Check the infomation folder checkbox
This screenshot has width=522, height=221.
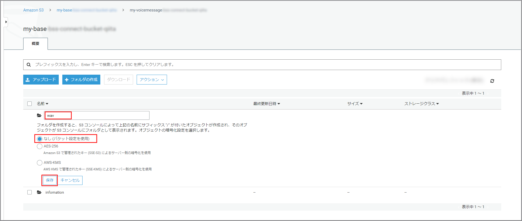click(x=30, y=192)
